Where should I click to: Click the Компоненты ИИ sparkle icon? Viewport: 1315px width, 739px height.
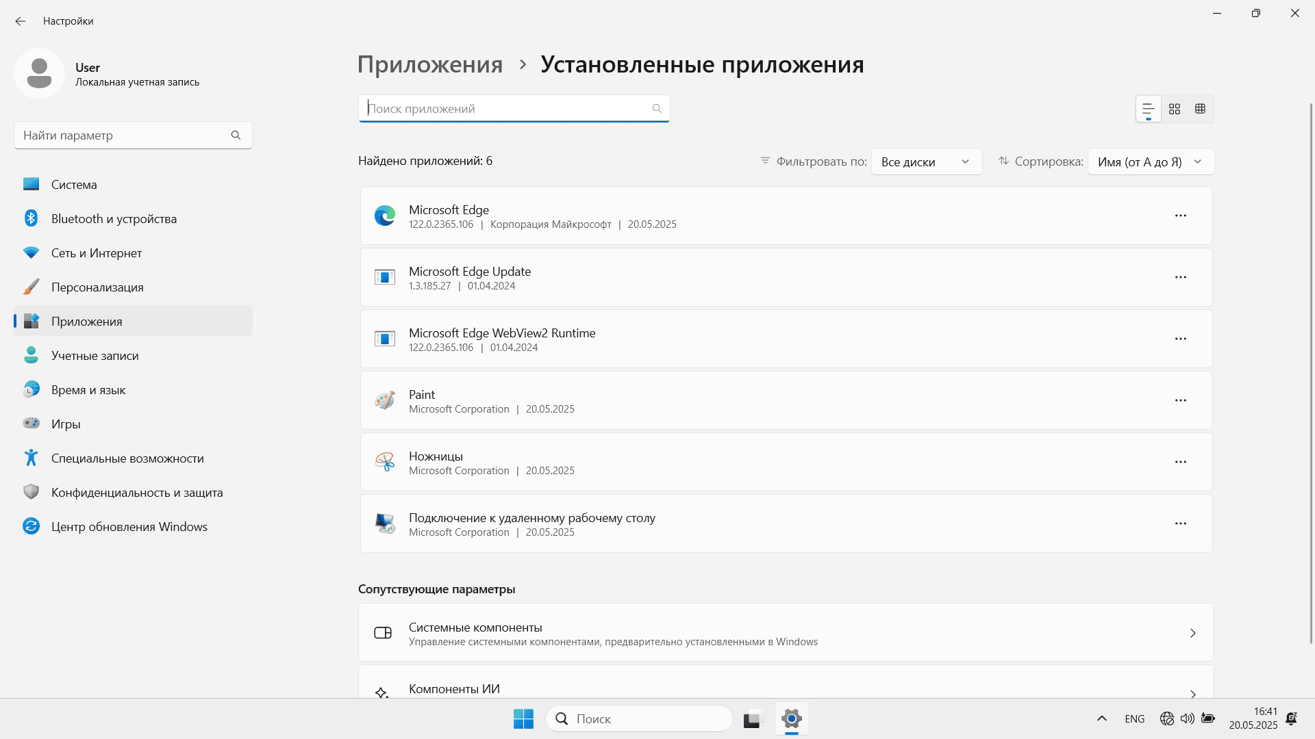pos(382,692)
